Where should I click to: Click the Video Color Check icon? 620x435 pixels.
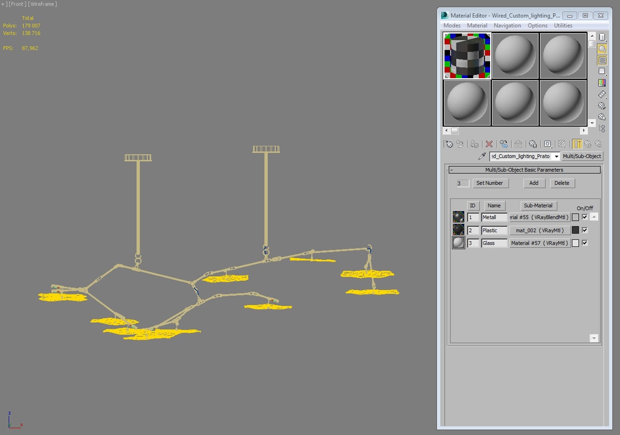tap(602, 83)
